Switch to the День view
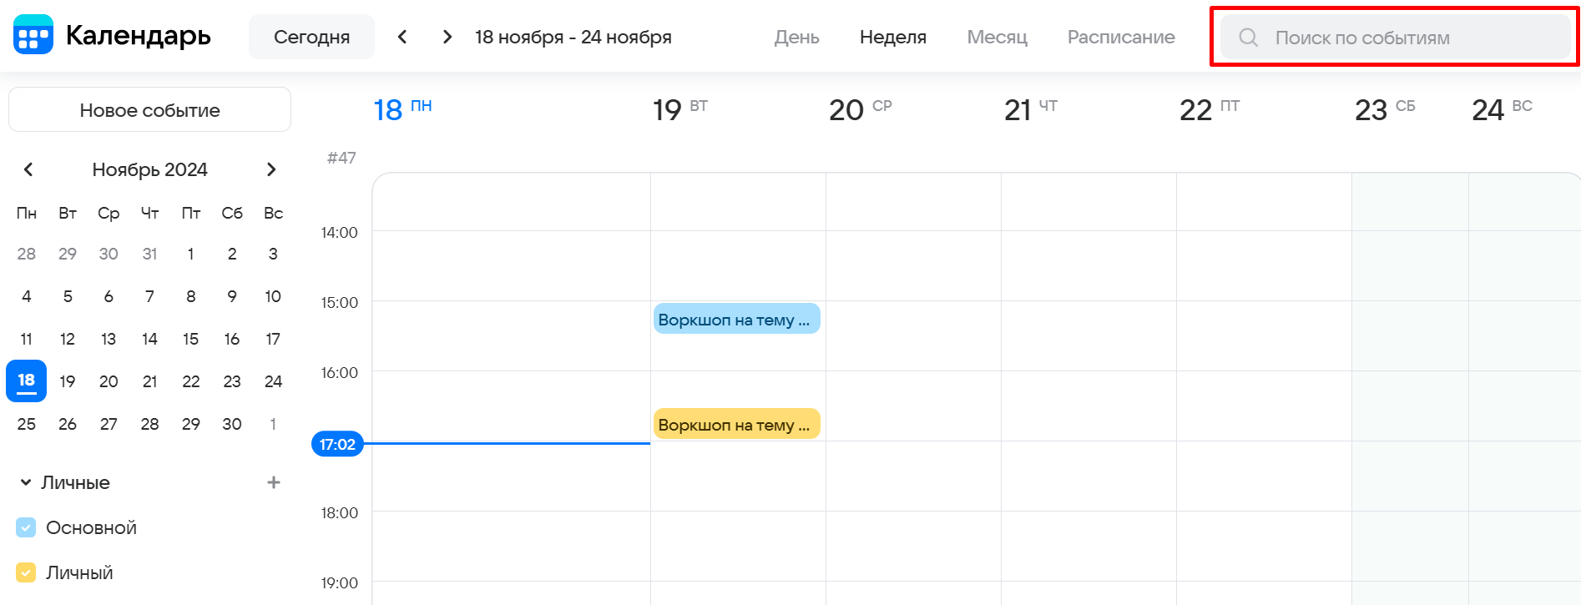Viewport: 1581px width, 605px height. pyautogui.click(x=796, y=38)
